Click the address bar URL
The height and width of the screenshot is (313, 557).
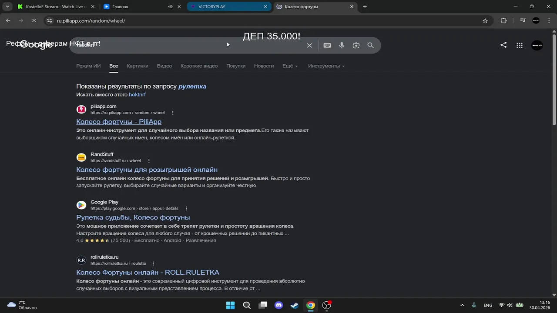tap(91, 20)
